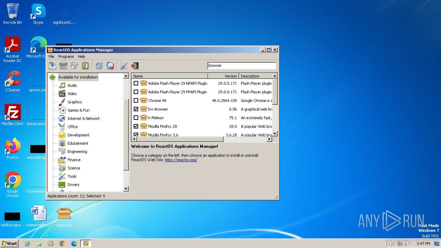Viewport: 441px width, 248px height.
Task: Select the Finance category
Action: (x=74, y=160)
